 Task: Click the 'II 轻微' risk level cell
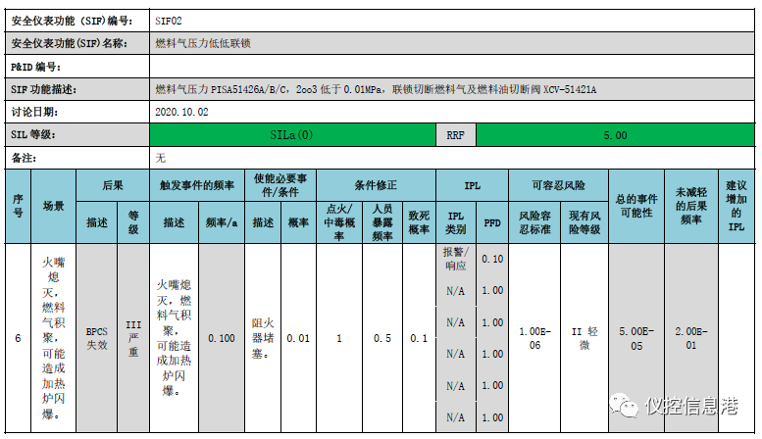(584, 338)
